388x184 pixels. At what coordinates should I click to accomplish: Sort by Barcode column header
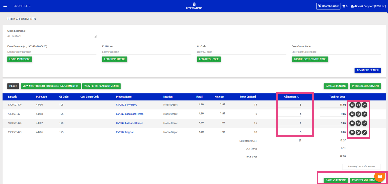13,97
